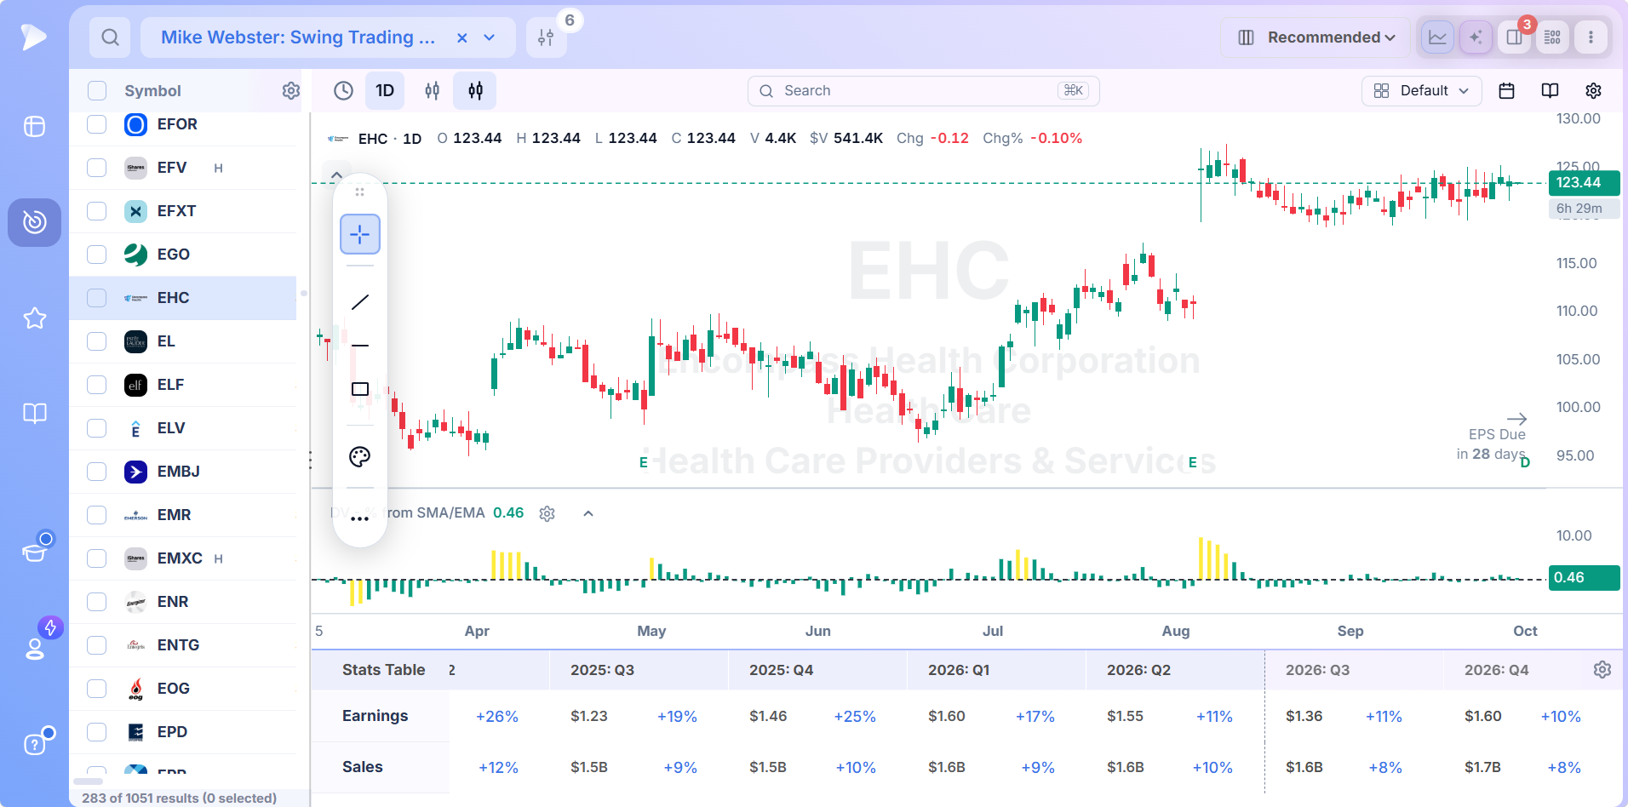
Task: Open help question sidebar icon
Action: pyautogui.click(x=35, y=744)
